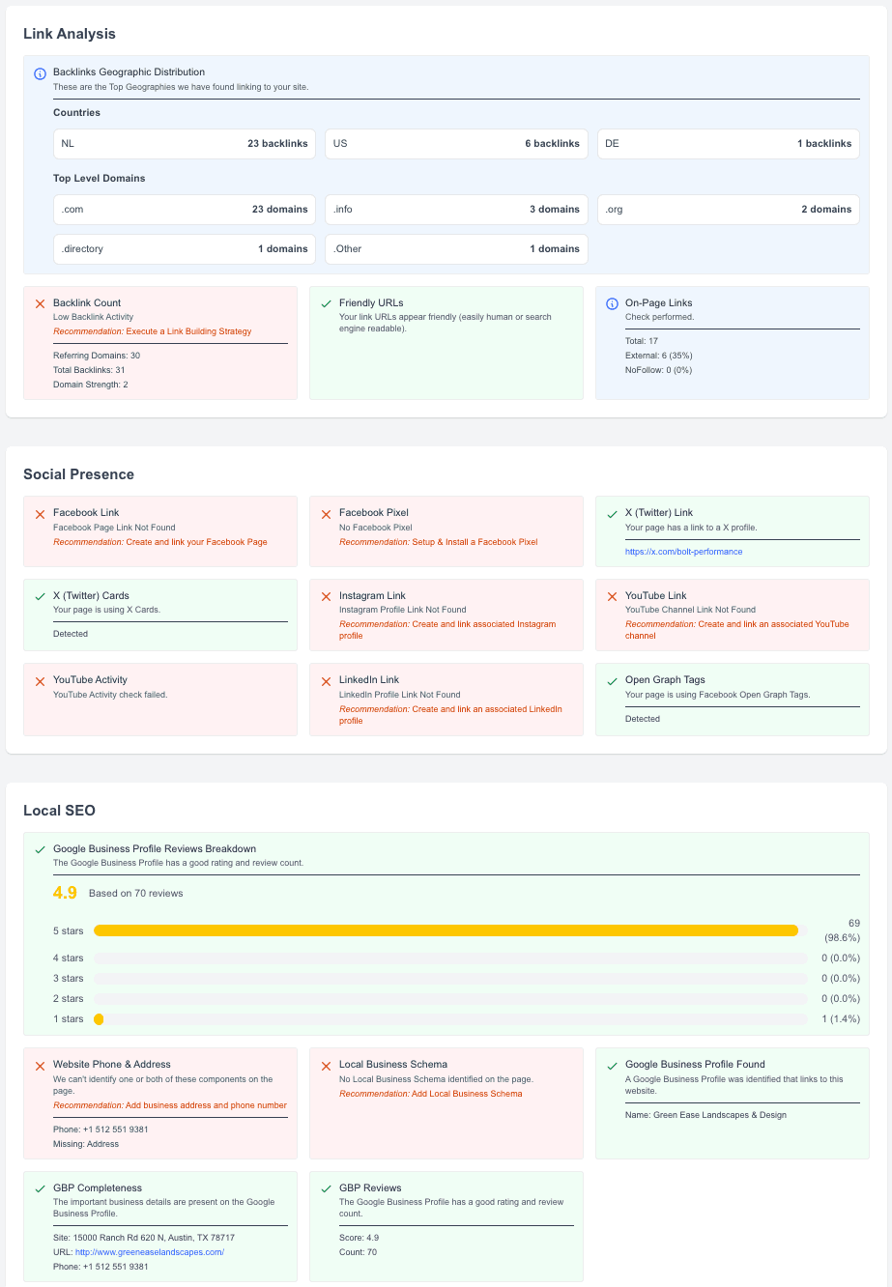Click the green check on GBP Completeness card

point(39,1187)
